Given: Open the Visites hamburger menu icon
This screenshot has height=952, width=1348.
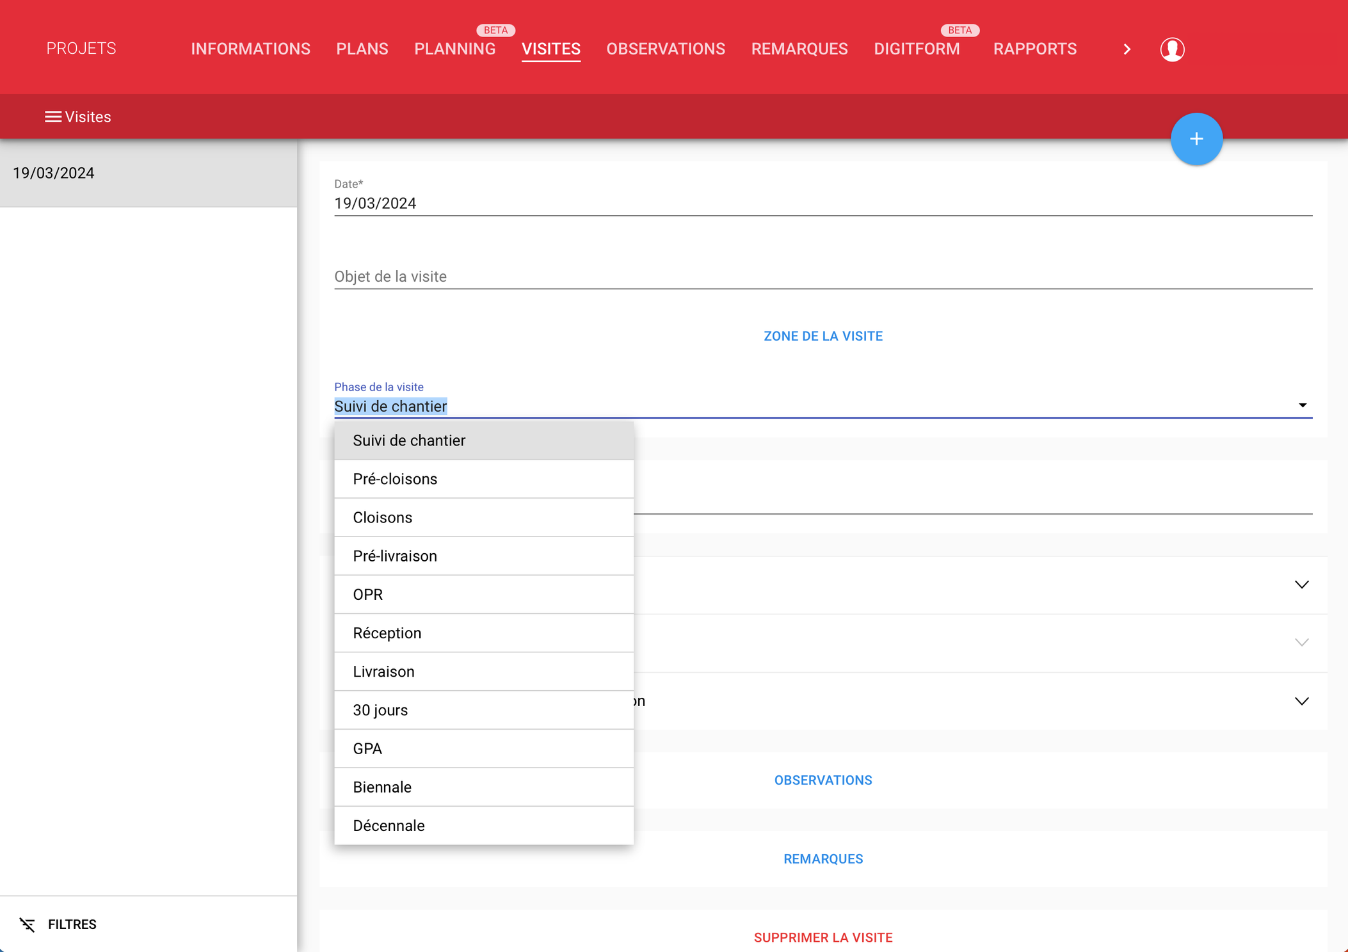Looking at the screenshot, I should 53,117.
